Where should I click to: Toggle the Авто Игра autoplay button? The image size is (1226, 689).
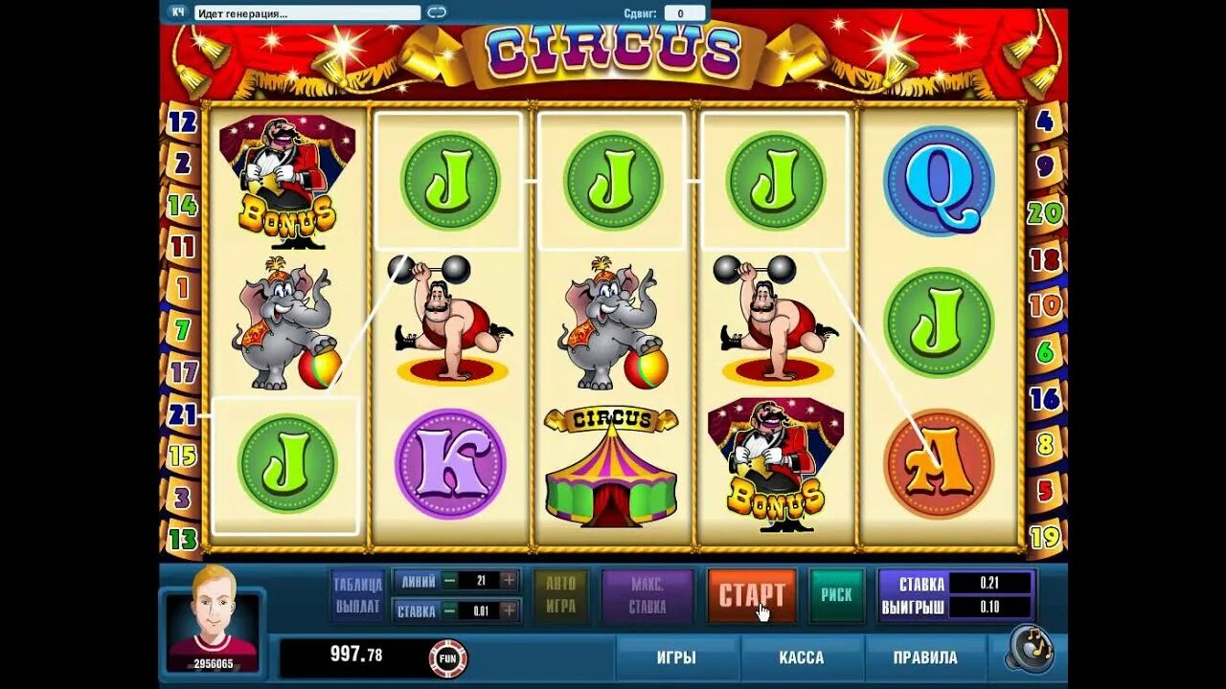(561, 594)
